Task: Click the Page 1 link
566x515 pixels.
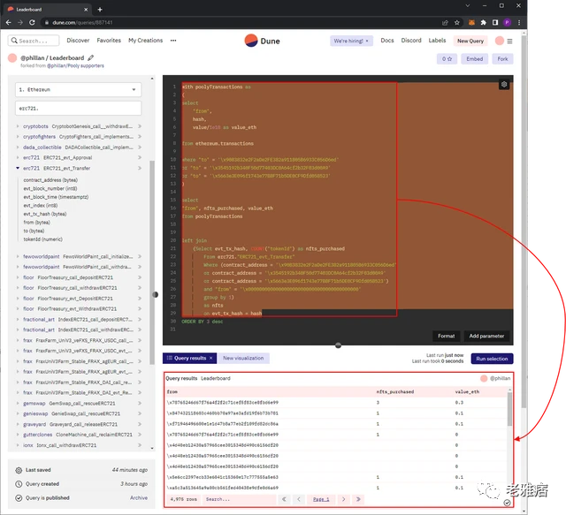Action: click(x=321, y=499)
